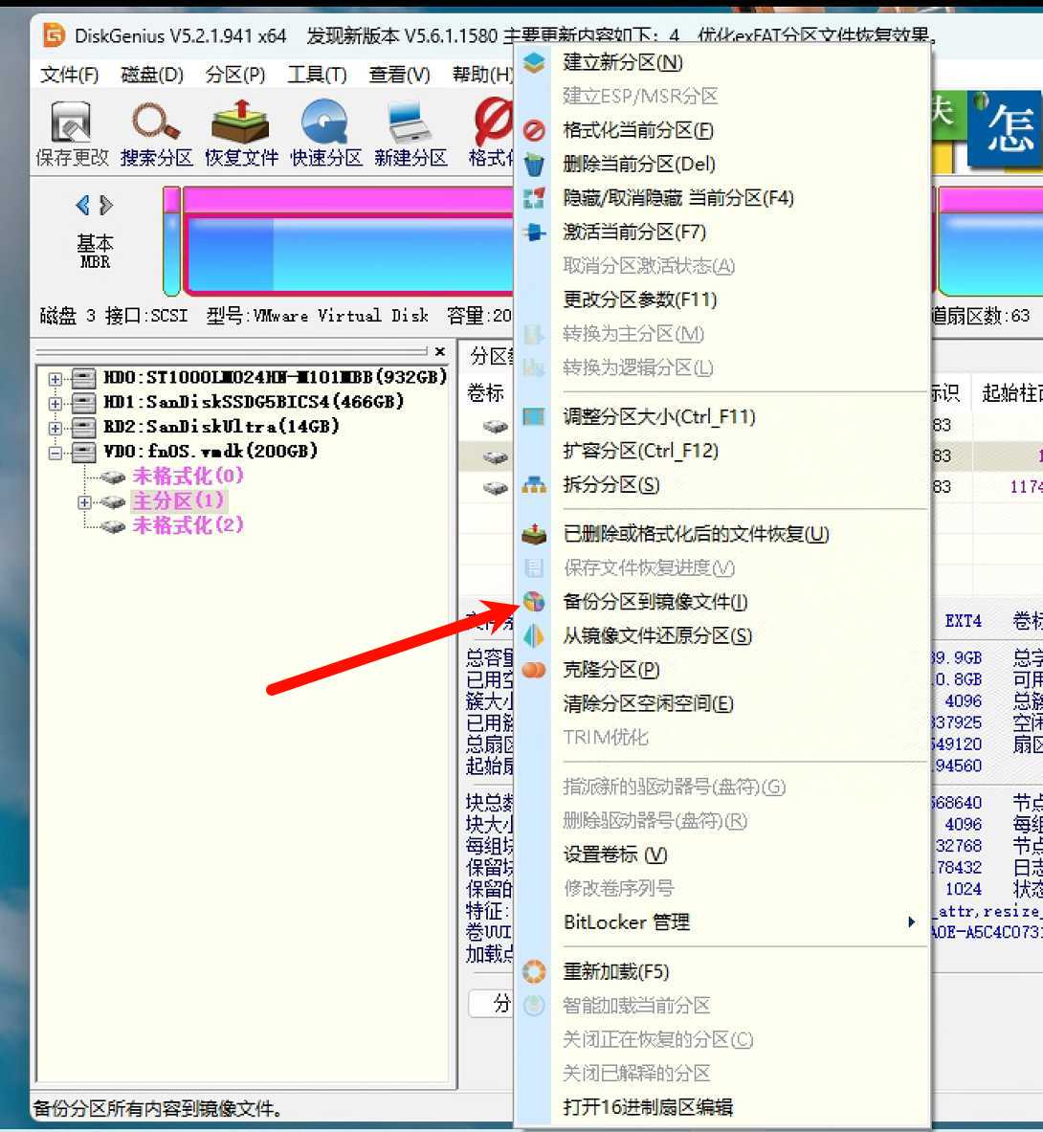Click the 克隆分区 icon

pyautogui.click(x=534, y=670)
